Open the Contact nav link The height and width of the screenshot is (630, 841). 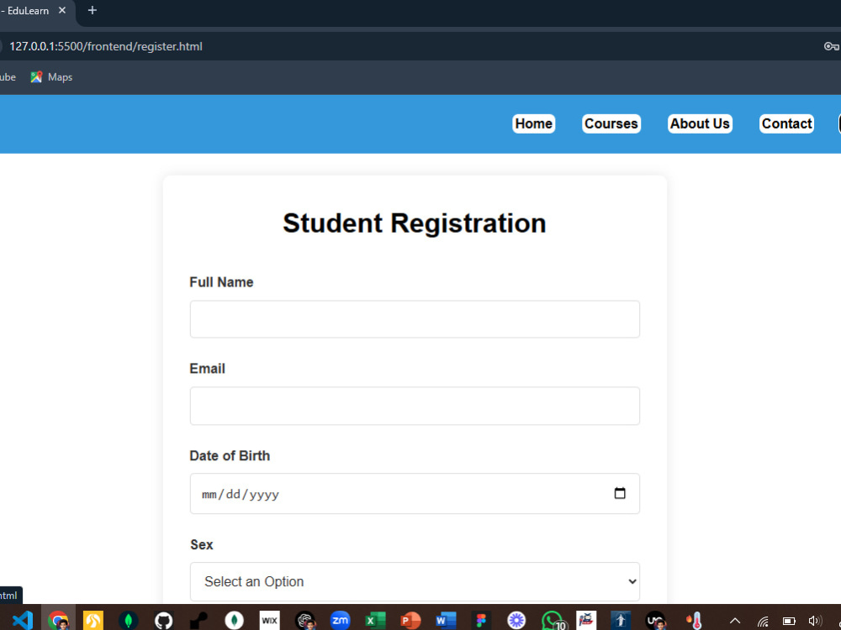coord(787,123)
